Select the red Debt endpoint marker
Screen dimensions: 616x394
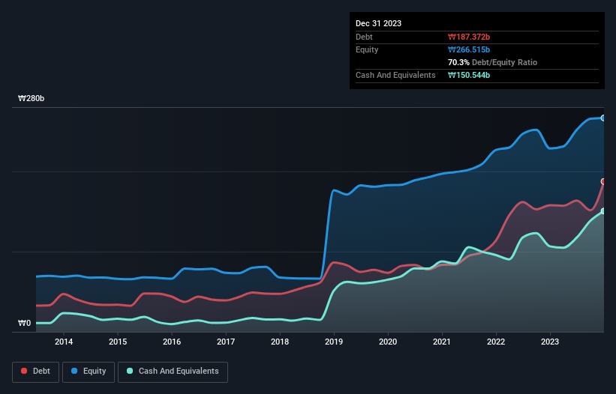(603, 181)
